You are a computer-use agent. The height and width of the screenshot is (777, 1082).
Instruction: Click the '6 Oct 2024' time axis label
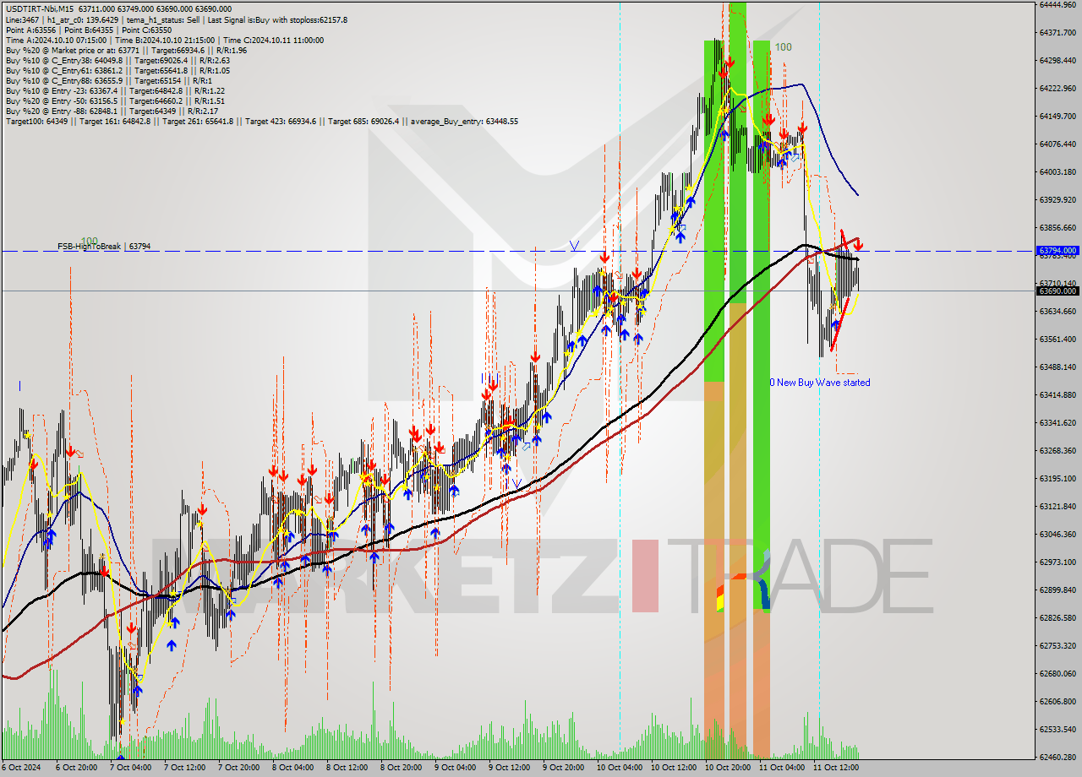(23, 768)
